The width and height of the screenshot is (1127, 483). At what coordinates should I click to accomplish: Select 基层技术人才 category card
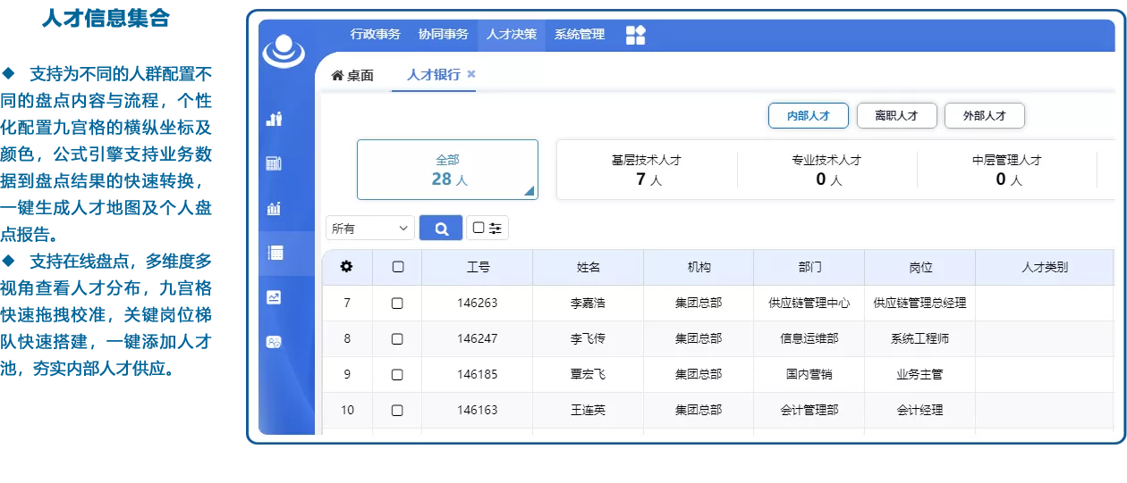coord(647,170)
